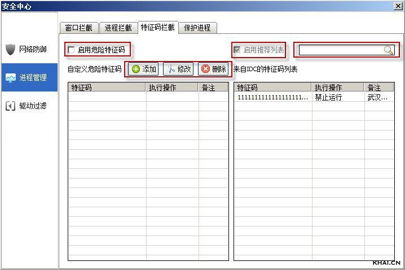The image size is (405, 270).
Task: Close the 安全中心 window
Action: [x=398, y=6]
